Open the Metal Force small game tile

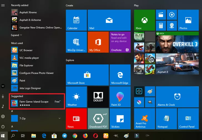coord(139,69)
